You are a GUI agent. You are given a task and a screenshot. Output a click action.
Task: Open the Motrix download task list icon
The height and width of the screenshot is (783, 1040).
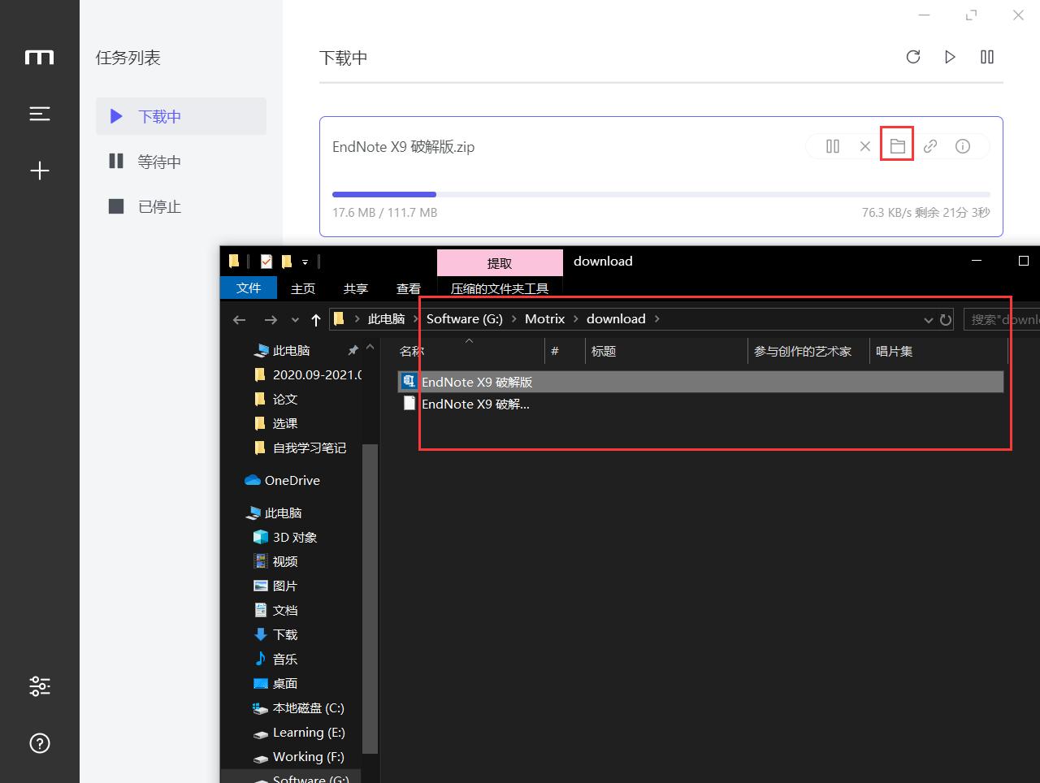click(x=39, y=114)
